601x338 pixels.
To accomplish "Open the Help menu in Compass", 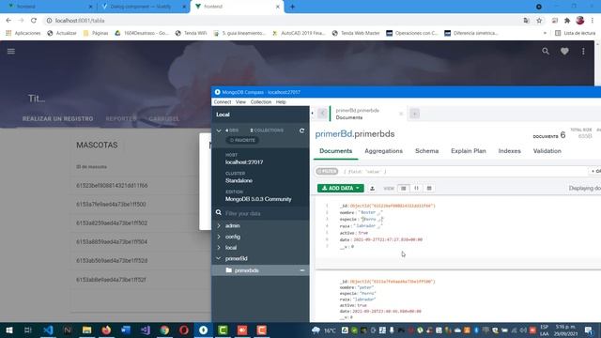I will pyautogui.click(x=281, y=102).
